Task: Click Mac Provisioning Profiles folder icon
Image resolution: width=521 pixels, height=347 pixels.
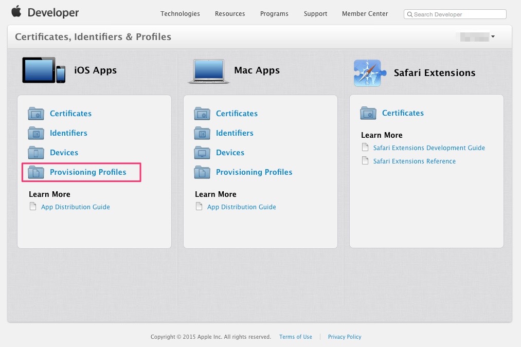Action: pos(202,172)
